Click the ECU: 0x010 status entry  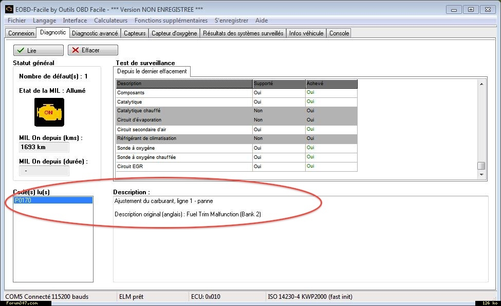click(206, 297)
